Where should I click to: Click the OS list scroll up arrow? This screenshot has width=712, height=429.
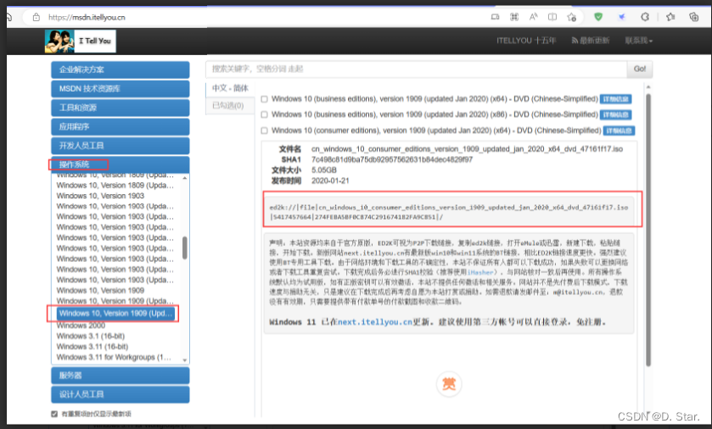pos(185,178)
